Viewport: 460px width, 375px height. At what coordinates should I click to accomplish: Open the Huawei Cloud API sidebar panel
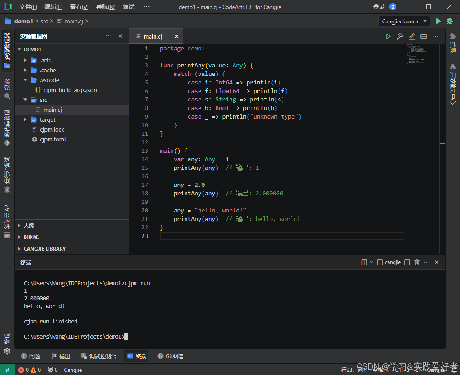[7, 221]
